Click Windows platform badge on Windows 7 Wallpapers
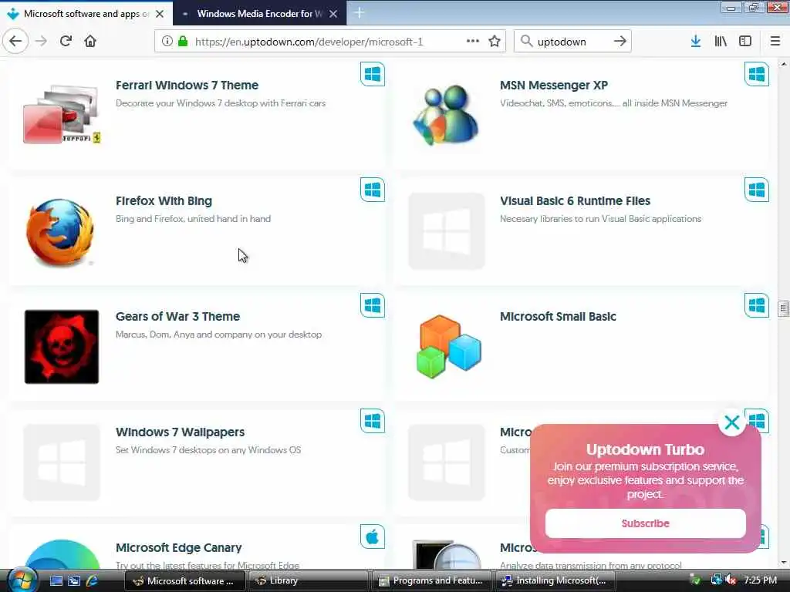Viewport: 790px width, 592px height. coord(373,421)
